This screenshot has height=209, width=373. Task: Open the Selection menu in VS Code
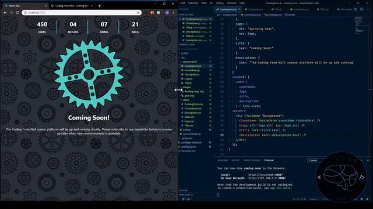click(x=193, y=3)
